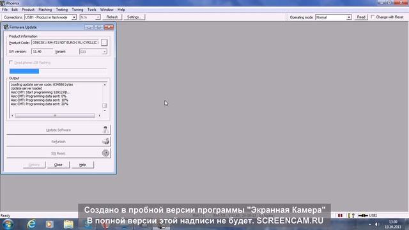Open the Tools menu
This screenshot has width=409, height=230.
point(91,10)
